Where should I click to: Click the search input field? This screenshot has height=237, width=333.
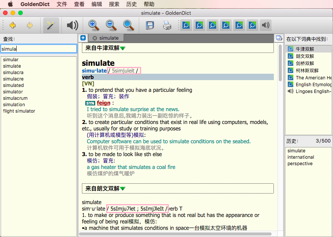coord(39,49)
